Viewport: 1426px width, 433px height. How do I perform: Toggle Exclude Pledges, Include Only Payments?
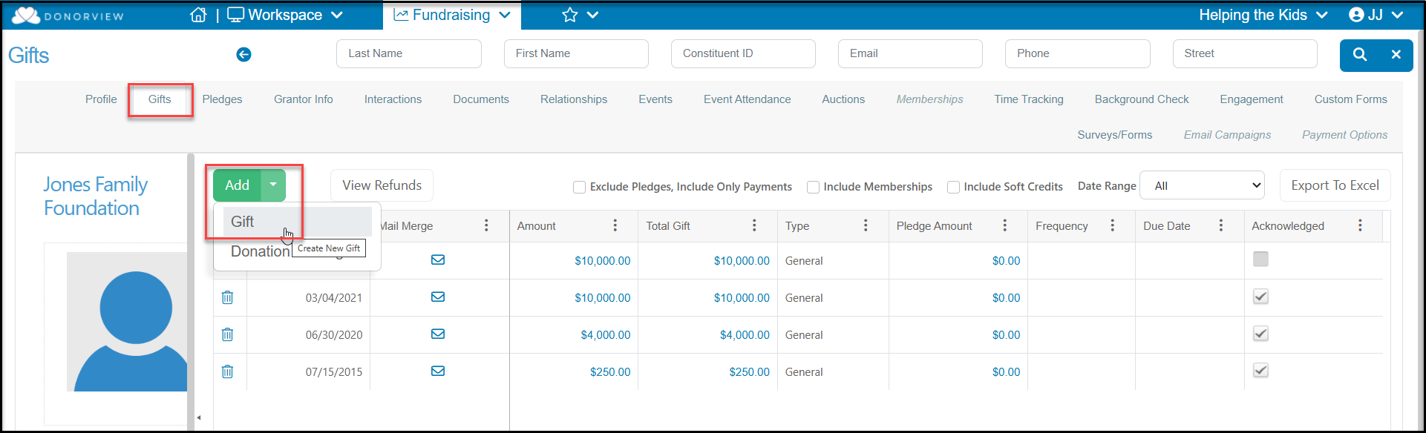coord(579,187)
